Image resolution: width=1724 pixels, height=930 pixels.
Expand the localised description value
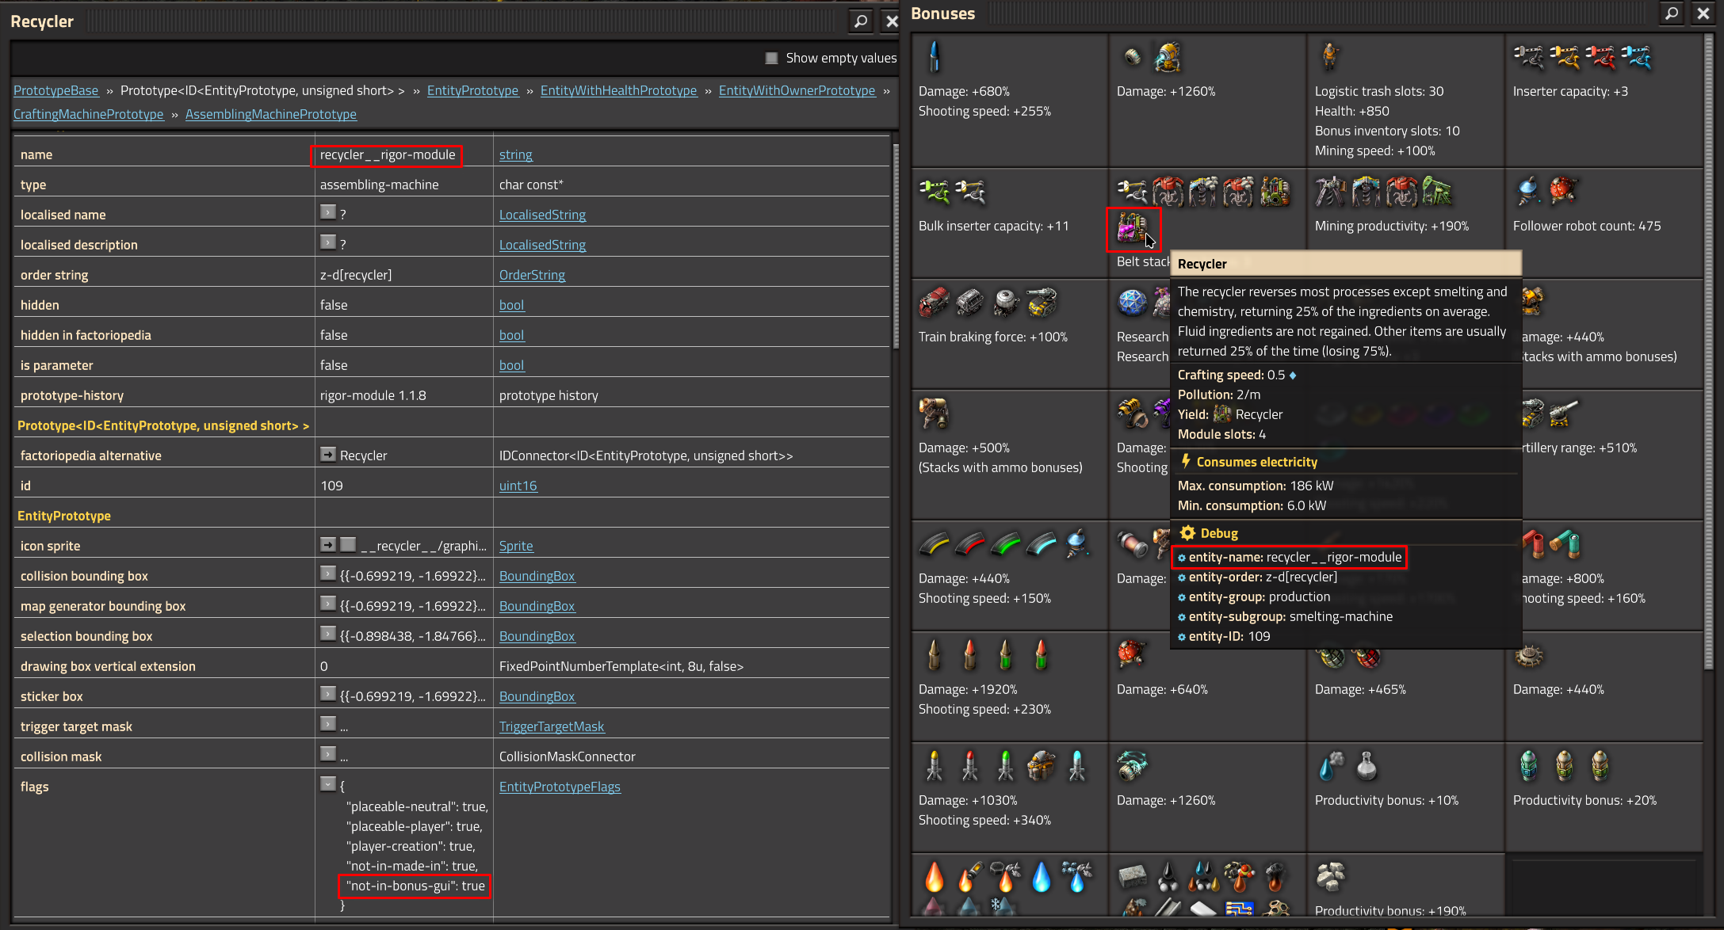[328, 242]
